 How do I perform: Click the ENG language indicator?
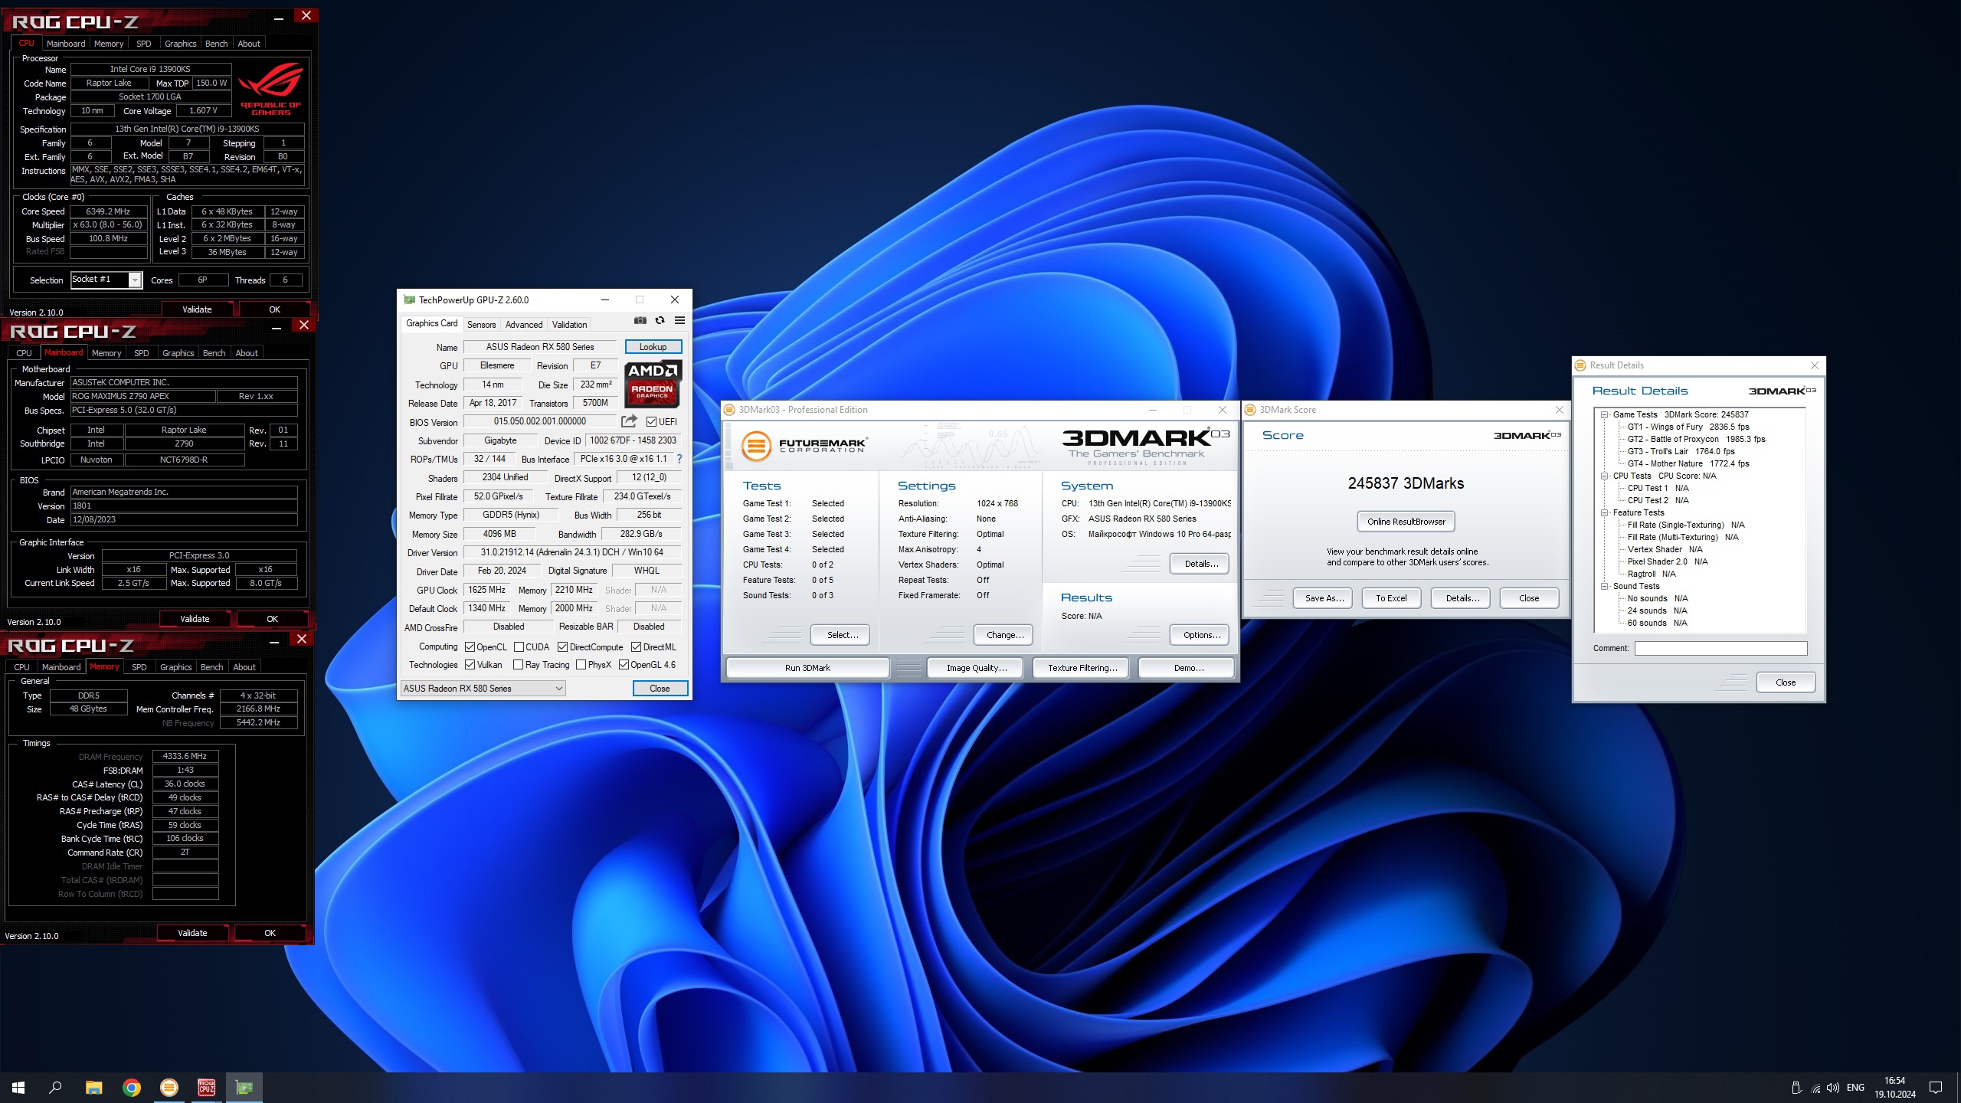pyautogui.click(x=1855, y=1088)
